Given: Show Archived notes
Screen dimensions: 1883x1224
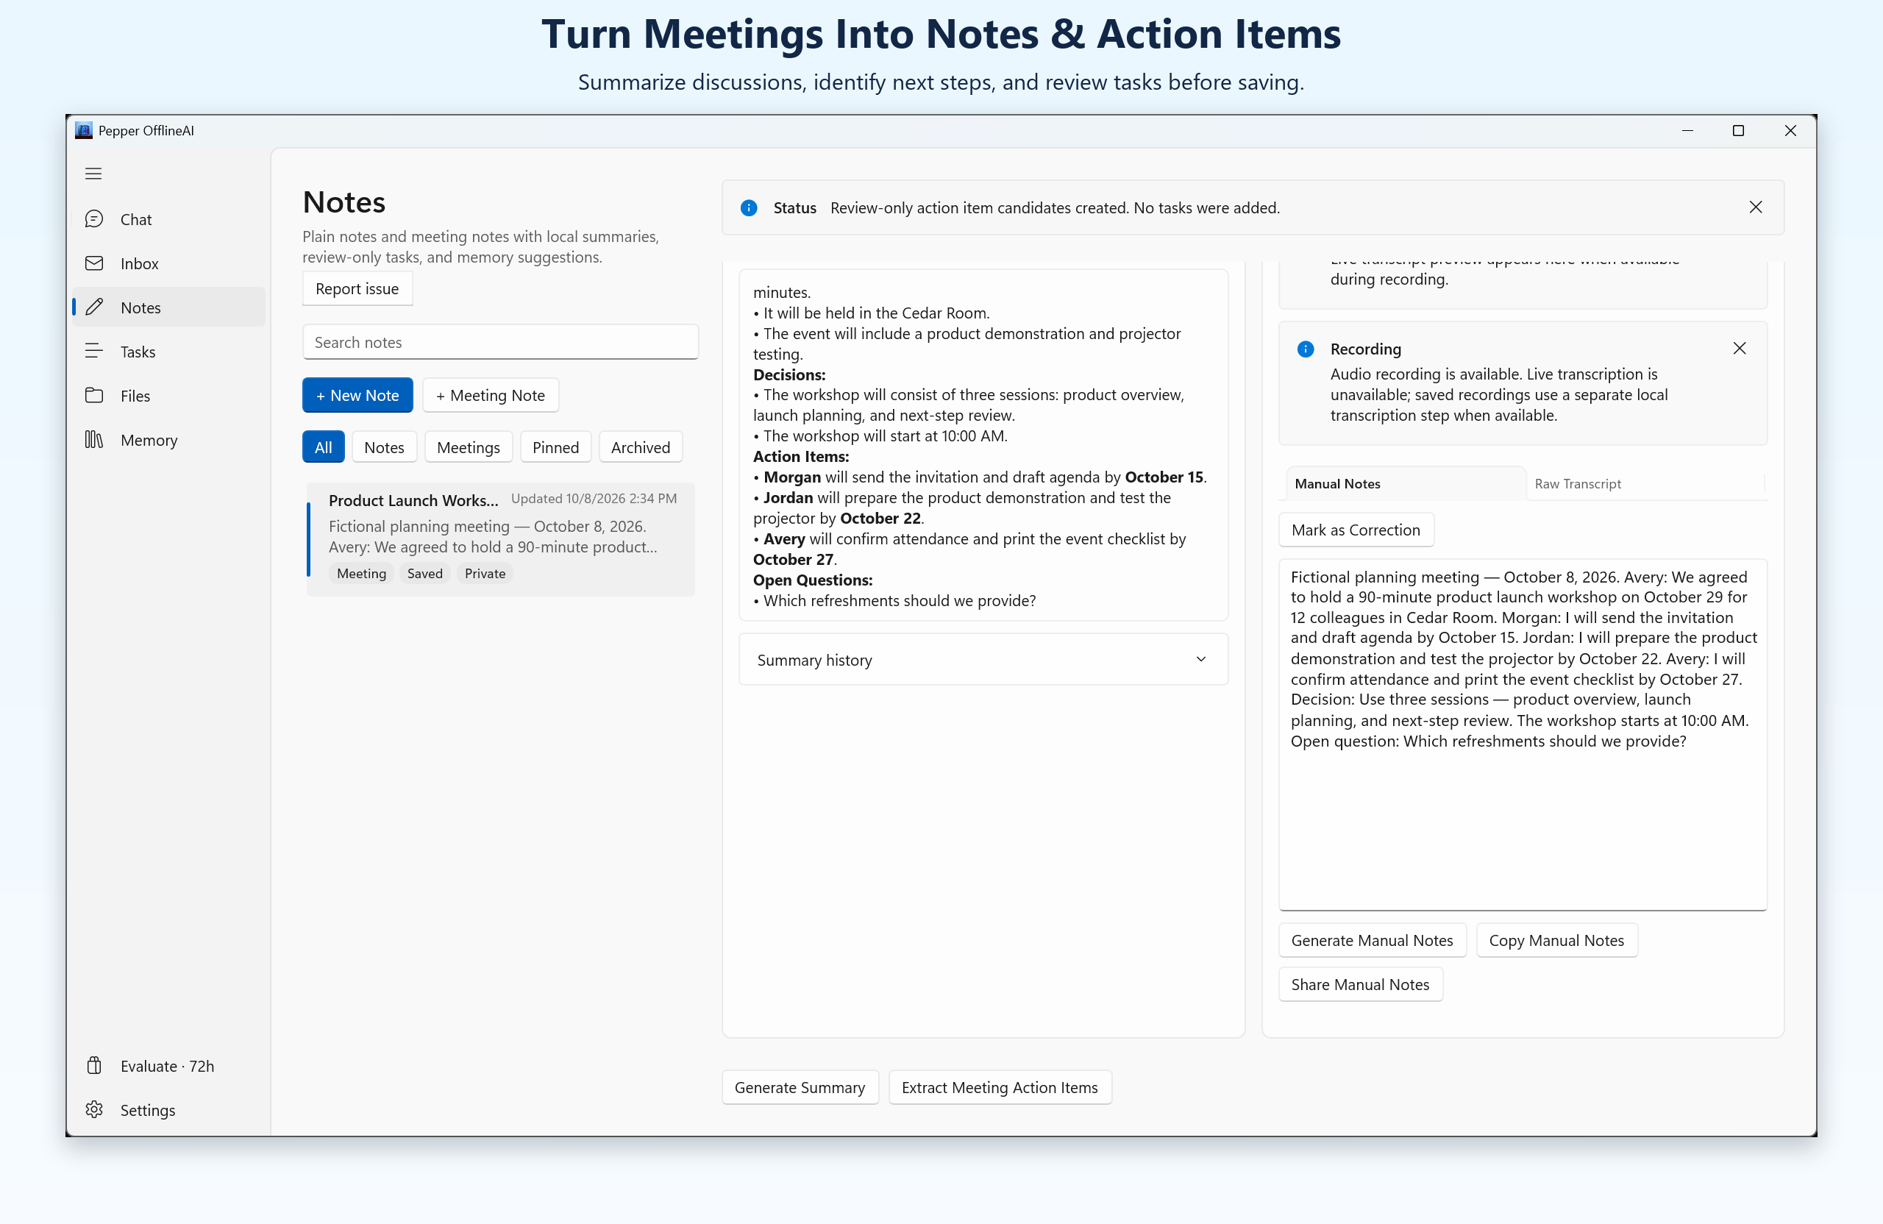Looking at the screenshot, I should 640,447.
